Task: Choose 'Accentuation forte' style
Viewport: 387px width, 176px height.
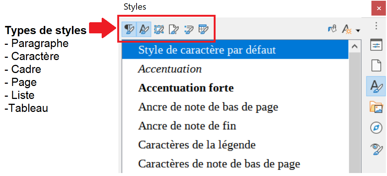Action: 186,88
